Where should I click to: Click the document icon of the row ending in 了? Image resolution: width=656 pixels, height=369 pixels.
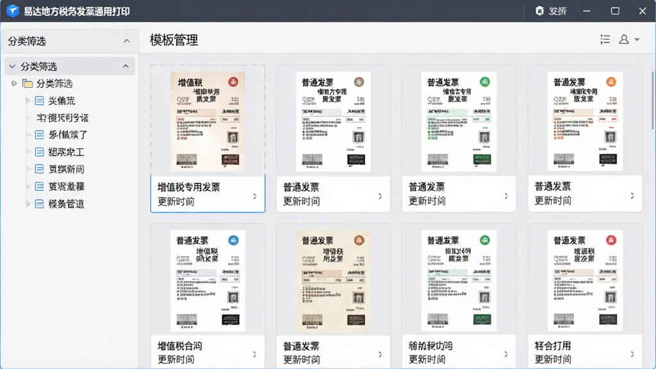(x=39, y=135)
